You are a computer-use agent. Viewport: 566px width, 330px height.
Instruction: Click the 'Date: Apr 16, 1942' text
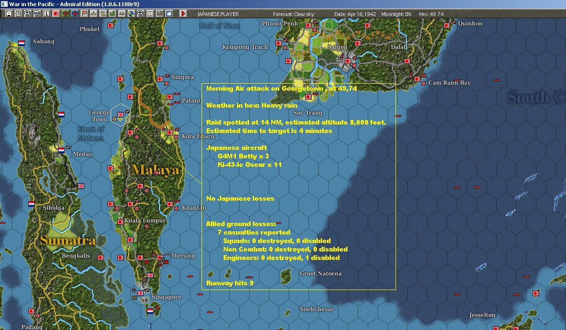355,14
